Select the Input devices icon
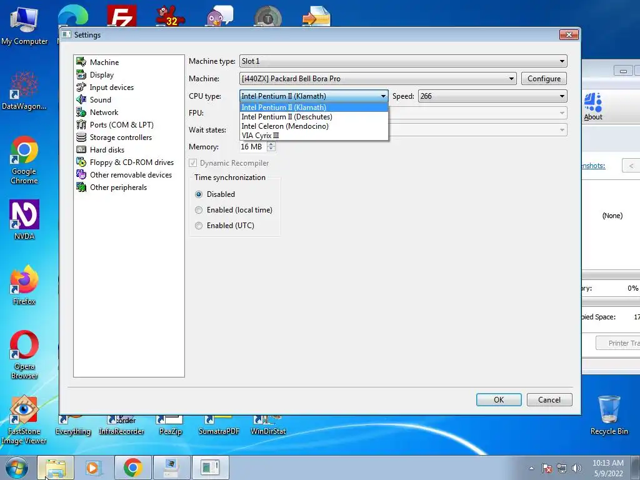Screen dimensions: 640x480 click(81, 87)
